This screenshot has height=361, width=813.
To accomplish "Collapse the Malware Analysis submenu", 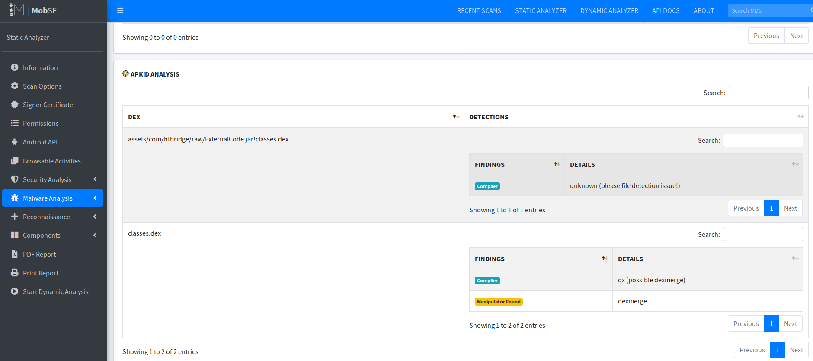I will [x=95, y=198].
